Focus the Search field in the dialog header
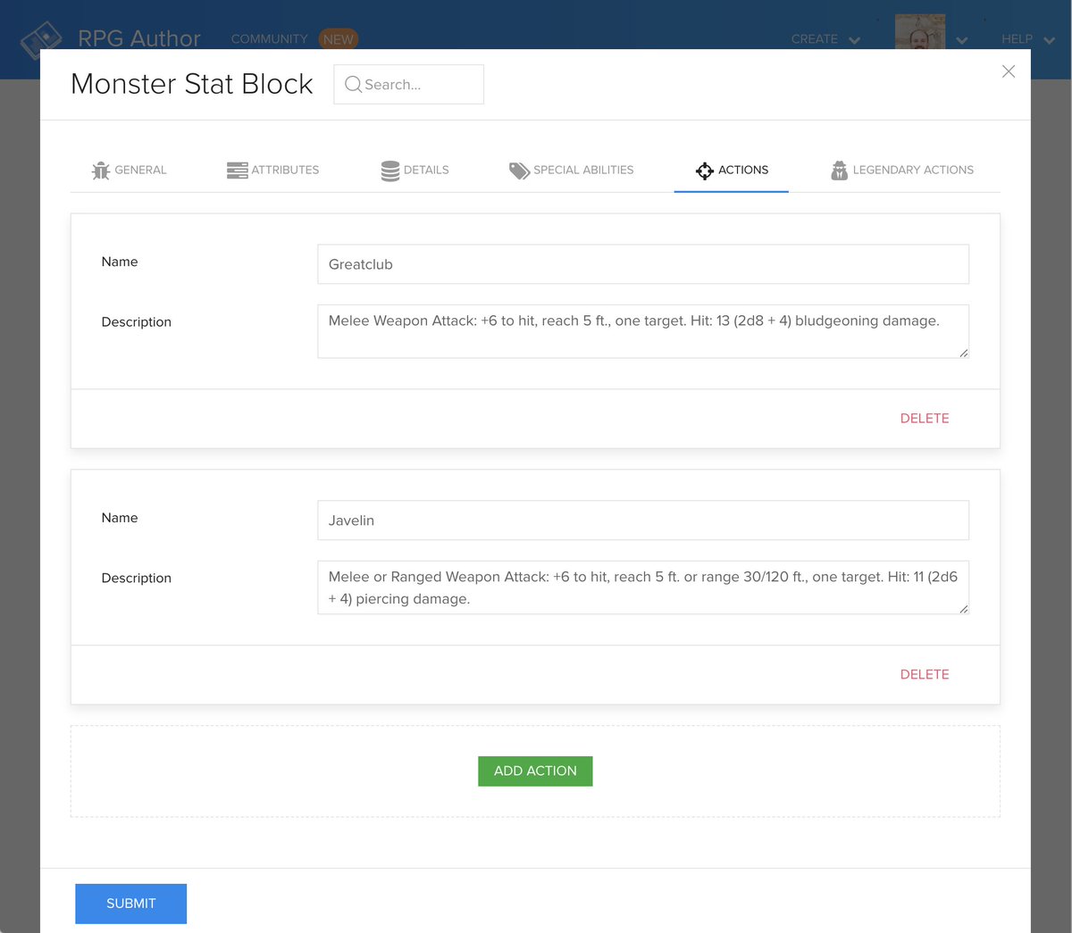Image resolution: width=1072 pixels, height=933 pixels. [409, 84]
